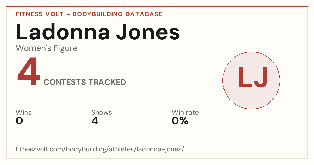Click the BODYBUILDING DATABASE header text

coord(118,14)
